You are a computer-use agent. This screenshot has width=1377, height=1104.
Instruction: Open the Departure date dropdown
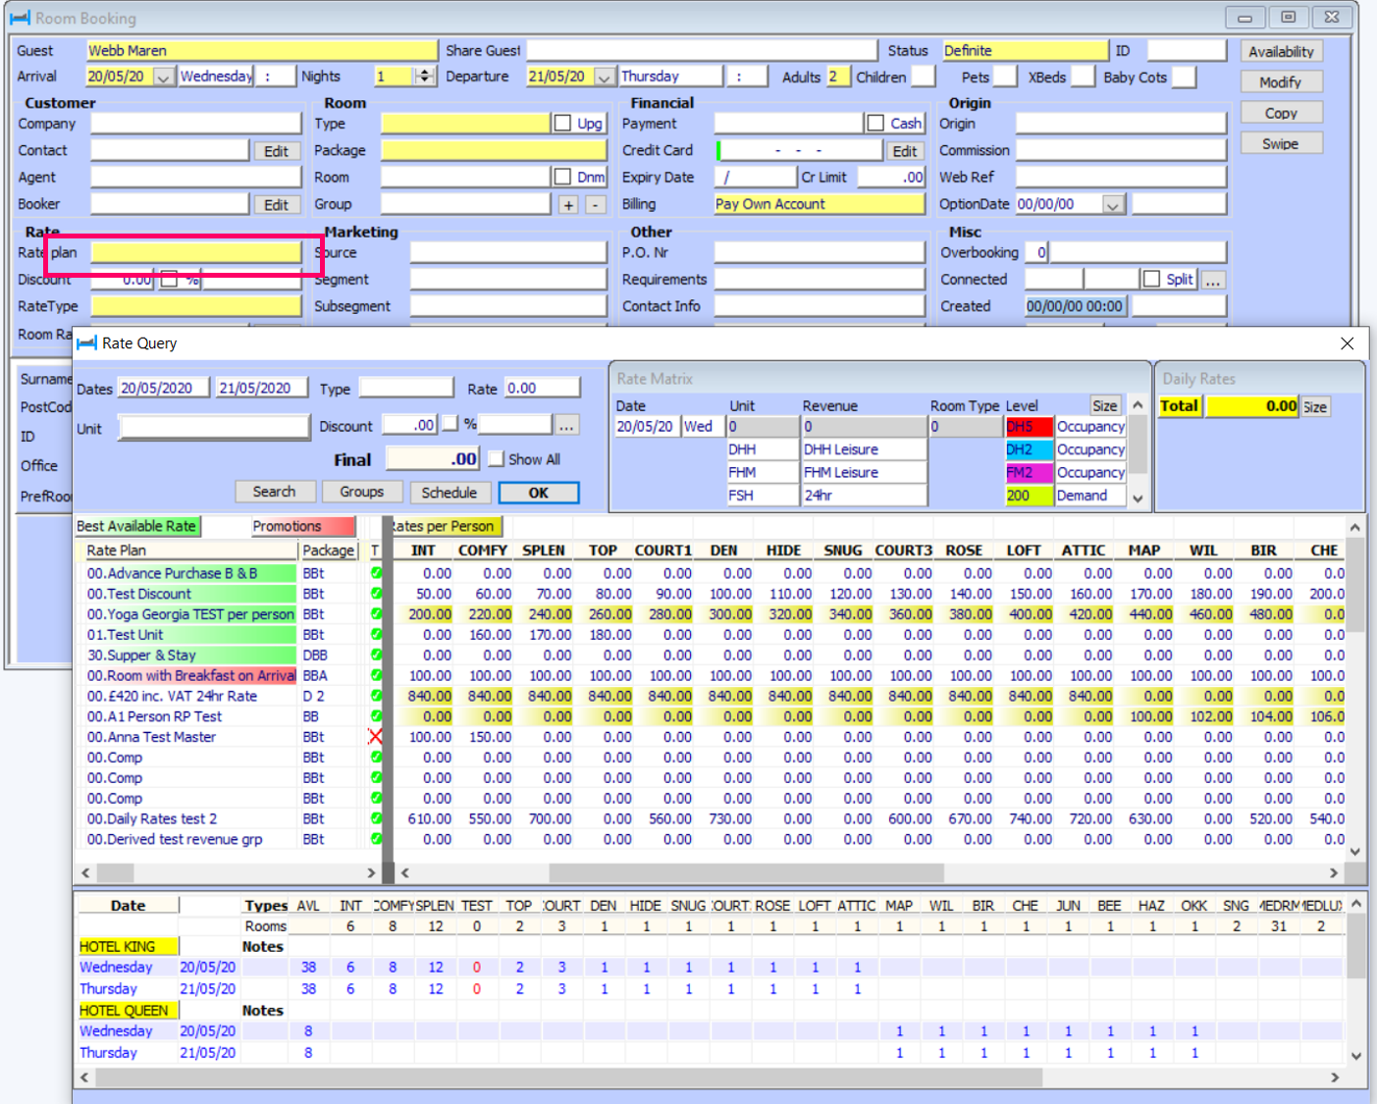coord(605,77)
